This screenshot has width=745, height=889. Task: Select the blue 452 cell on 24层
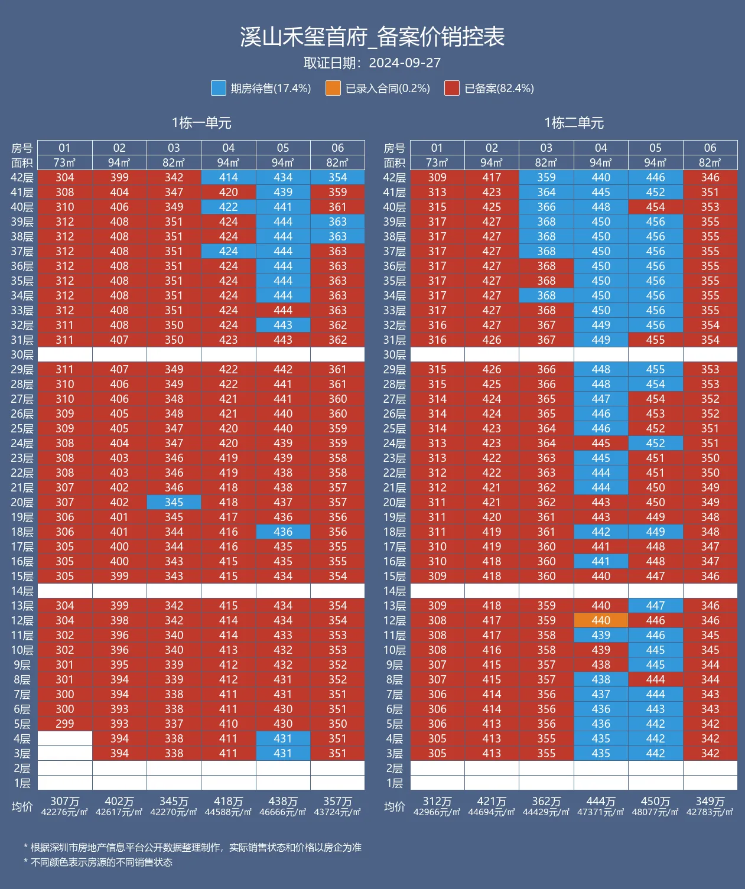point(655,443)
